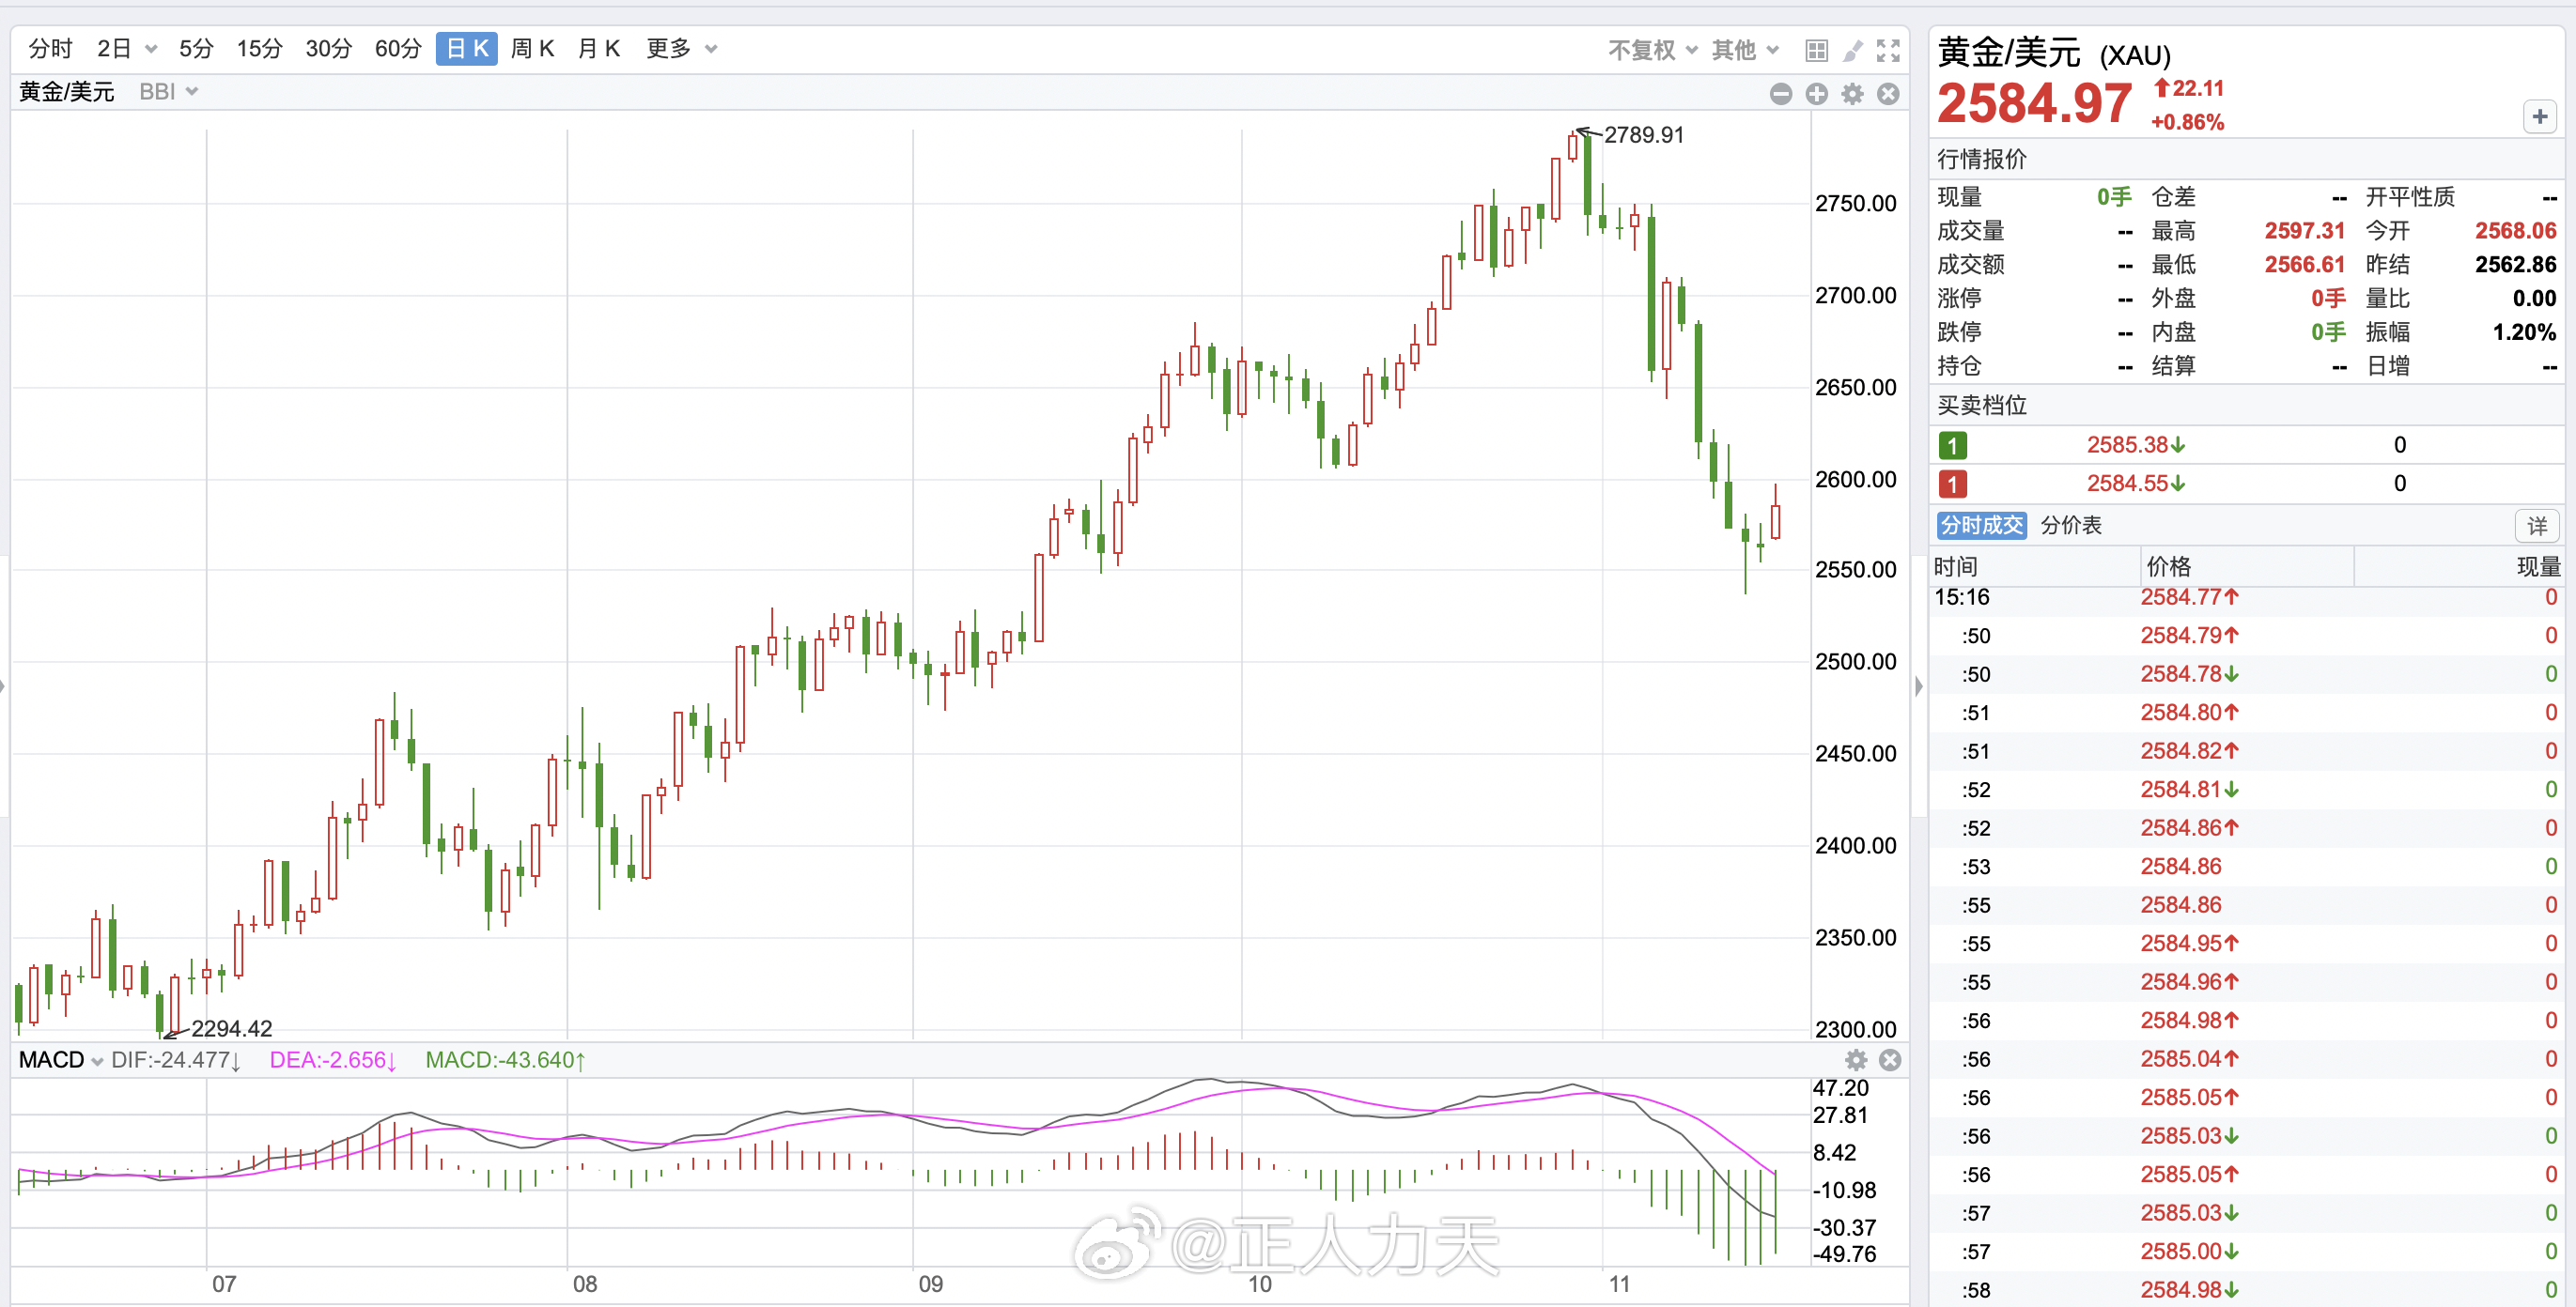Switch to 15分 timeframe
Screen dimensions: 2576x1307
tap(259, 49)
